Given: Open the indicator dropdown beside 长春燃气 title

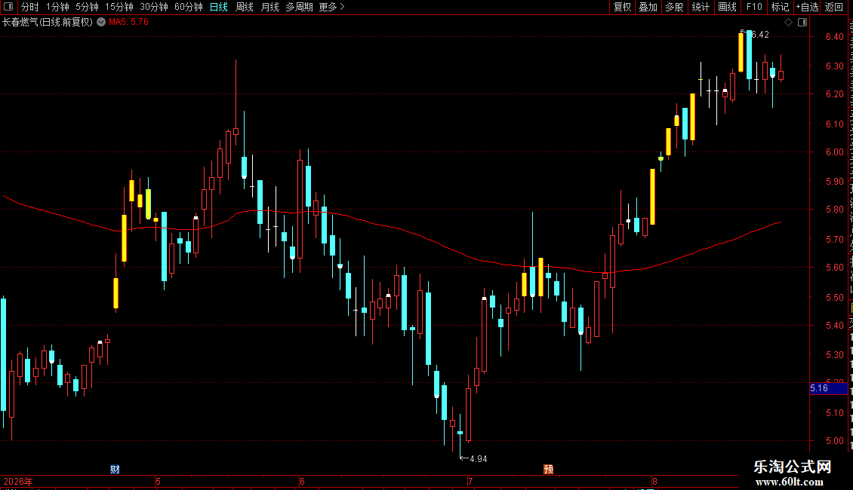Looking at the screenshot, I should coord(101,22).
